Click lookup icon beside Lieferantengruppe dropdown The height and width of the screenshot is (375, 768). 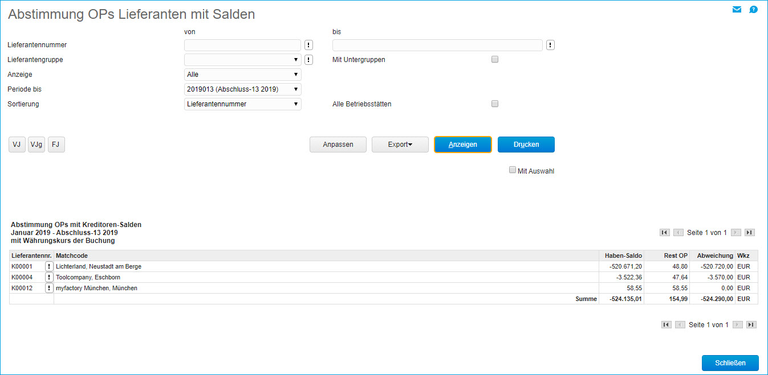point(308,60)
